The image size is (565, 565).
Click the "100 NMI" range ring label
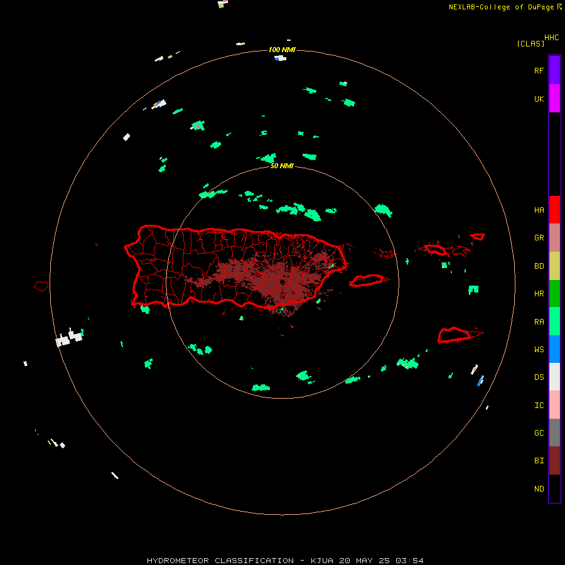[282, 50]
